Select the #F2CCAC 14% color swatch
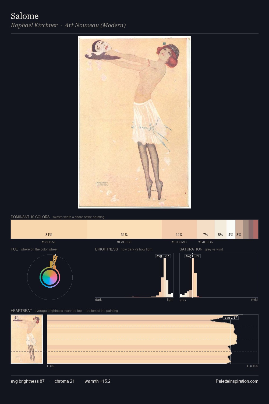Viewport: 269px width, 404px height. click(x=179, y=229)
